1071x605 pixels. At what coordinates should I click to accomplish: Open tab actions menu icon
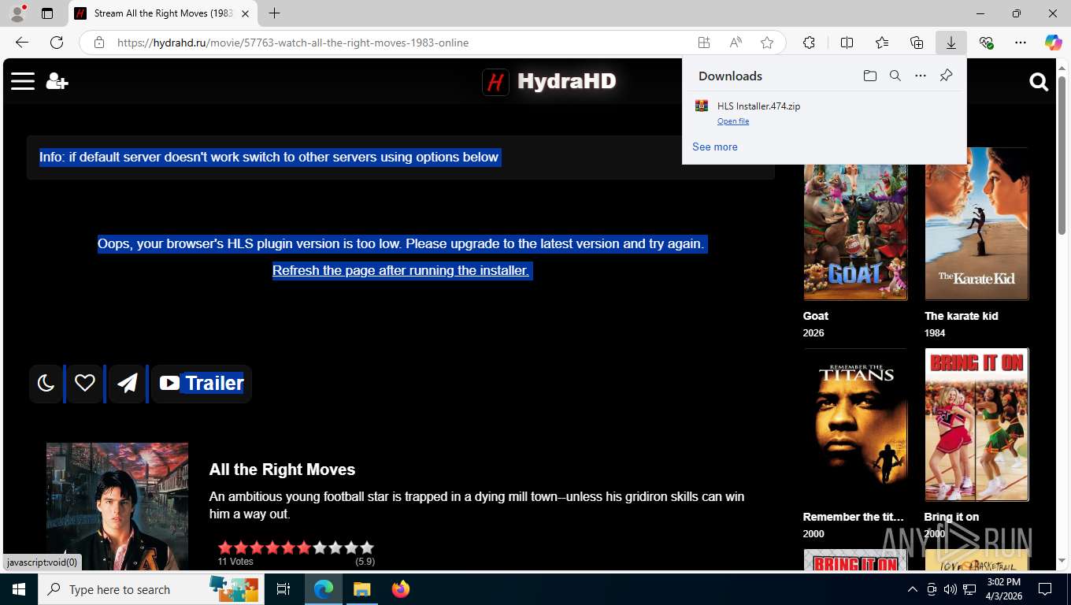[47, 13]
